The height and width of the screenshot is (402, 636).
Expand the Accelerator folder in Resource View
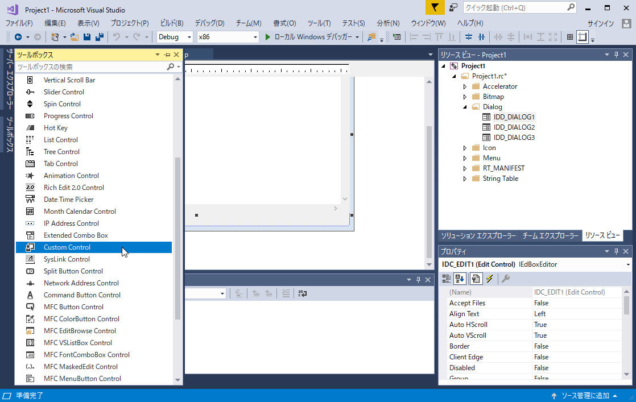pos(465,86)
